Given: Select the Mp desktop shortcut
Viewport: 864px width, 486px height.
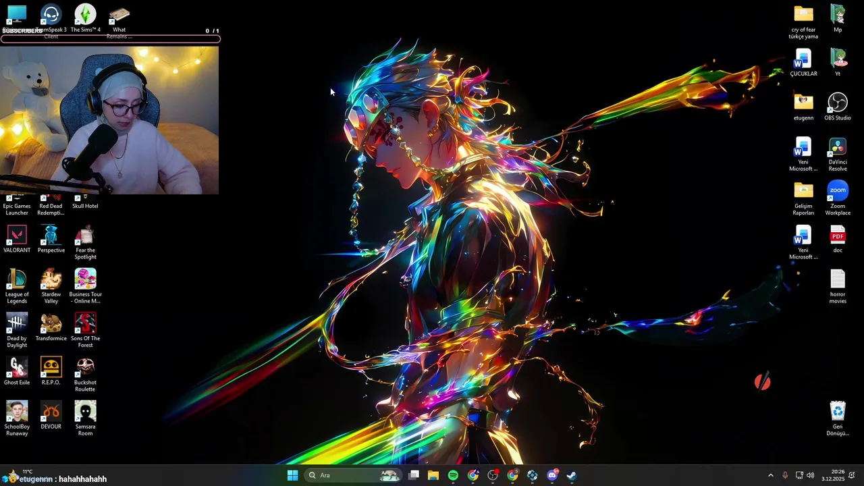Looking at the screenshot, I should [838, 15].
